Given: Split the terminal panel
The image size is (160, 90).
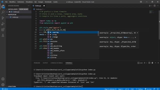Looking at the screenshot, I should point(149,63).
